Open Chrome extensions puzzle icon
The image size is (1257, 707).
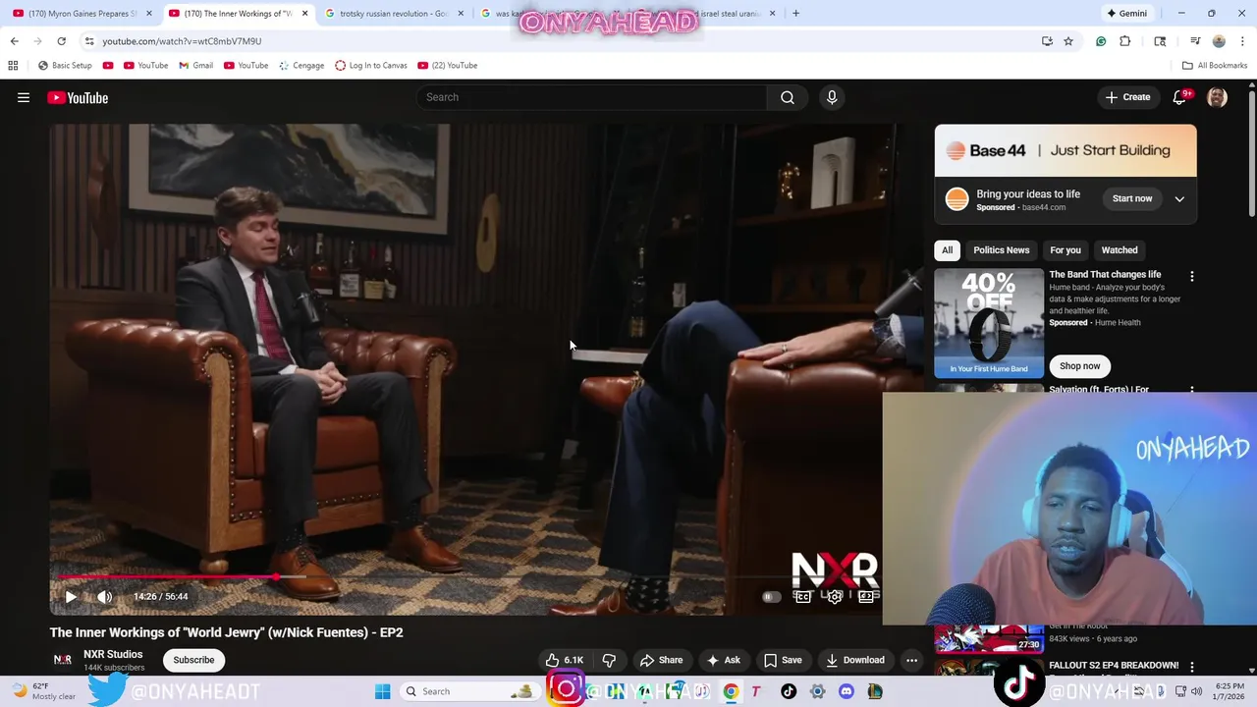pos(1125,41)
